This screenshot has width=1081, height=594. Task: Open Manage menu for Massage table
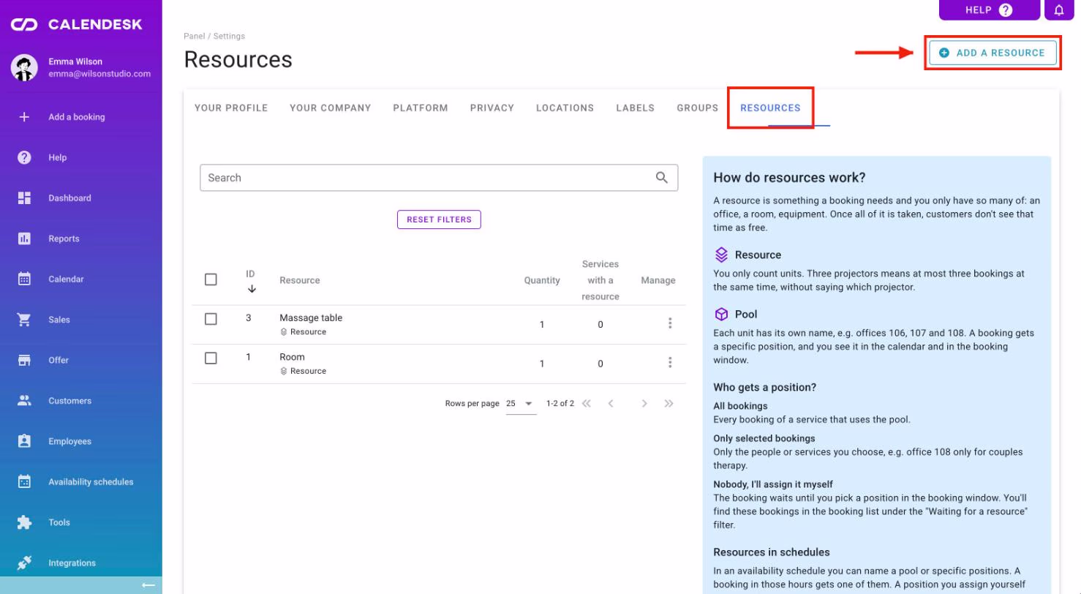(670, 323)
